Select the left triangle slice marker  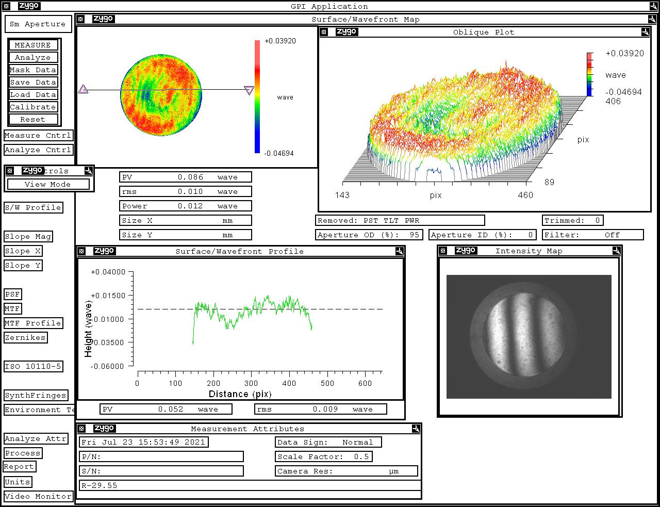84,90
